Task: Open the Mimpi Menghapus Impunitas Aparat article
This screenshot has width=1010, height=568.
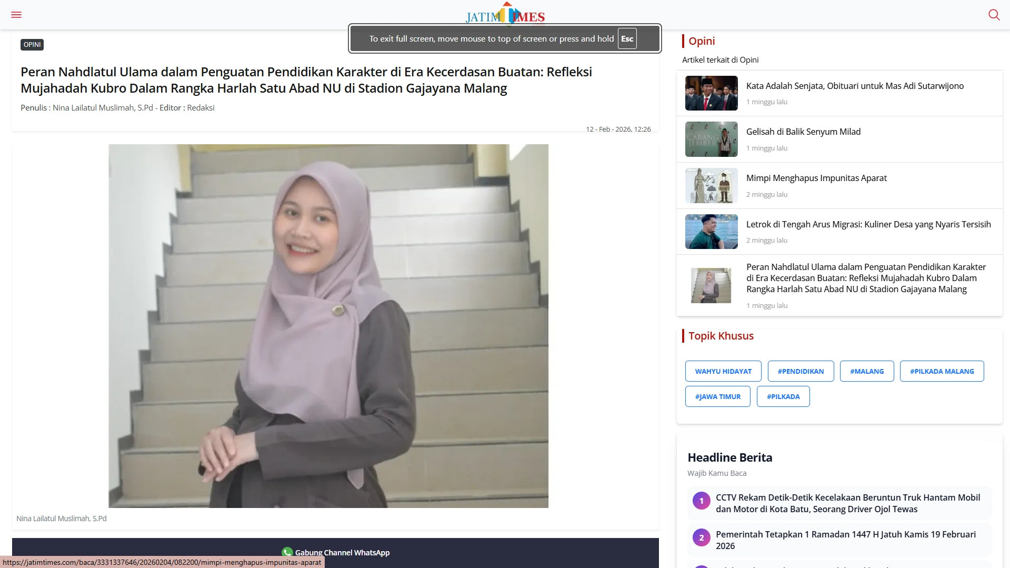Action: pos(816,178)
